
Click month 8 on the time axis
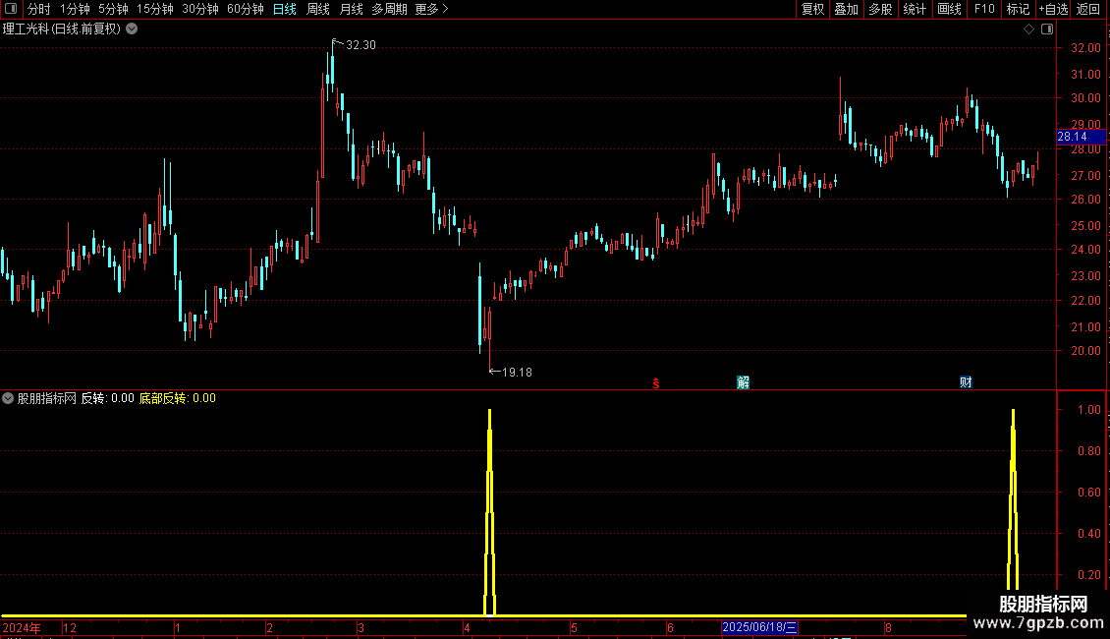[888, 627]
